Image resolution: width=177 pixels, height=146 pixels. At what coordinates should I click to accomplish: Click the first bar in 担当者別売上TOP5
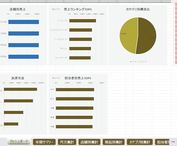(x=75, y=90)
